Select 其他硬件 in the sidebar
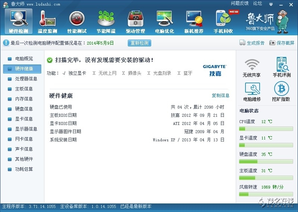 [22, 160]
